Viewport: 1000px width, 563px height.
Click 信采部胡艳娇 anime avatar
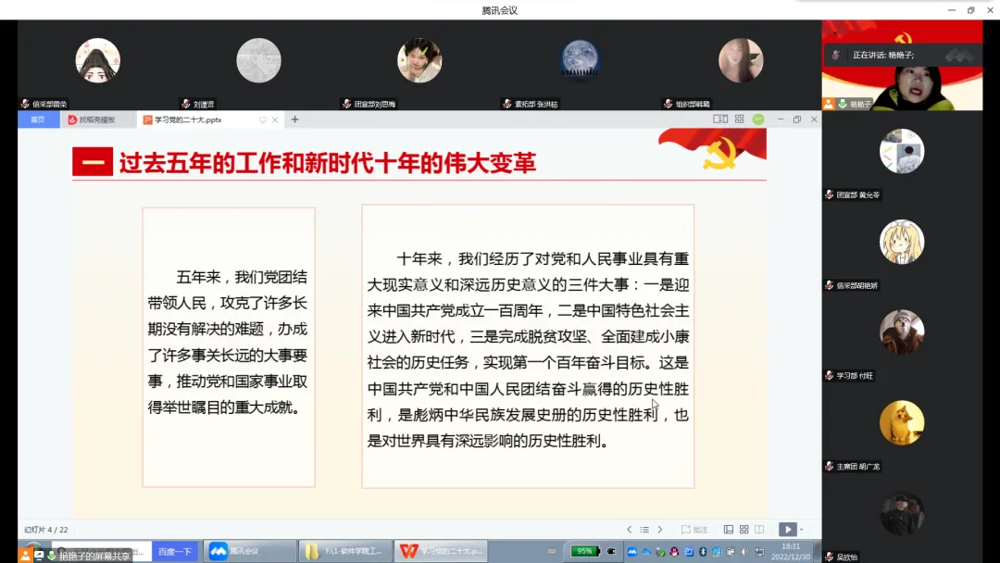pos(902,242)
